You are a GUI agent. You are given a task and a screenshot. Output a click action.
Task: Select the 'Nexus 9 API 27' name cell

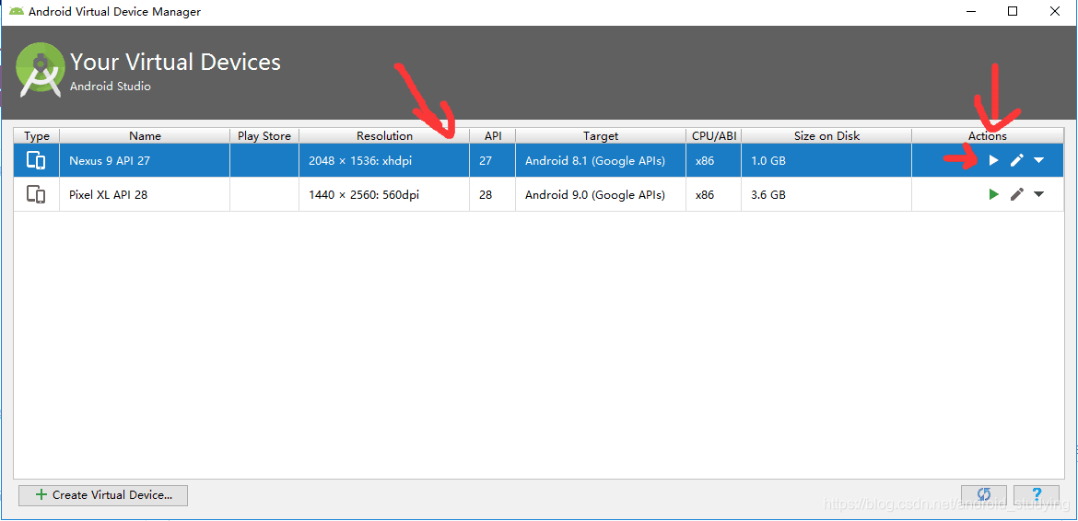point(145,160)
